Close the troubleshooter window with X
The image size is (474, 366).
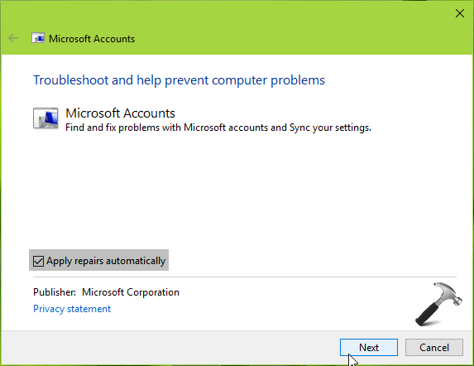coord(460,13)
